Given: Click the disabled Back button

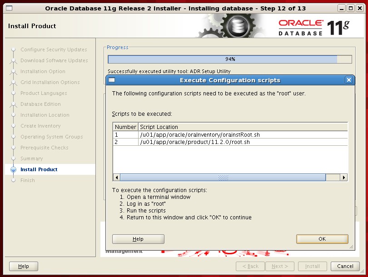Looking at the screenshot, I should (250, 266).
